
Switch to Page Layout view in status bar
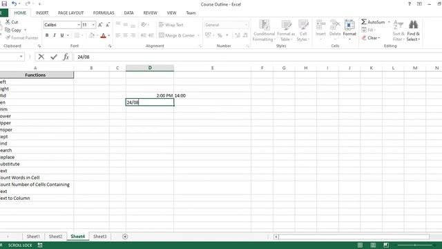click(x=373, y=245)
